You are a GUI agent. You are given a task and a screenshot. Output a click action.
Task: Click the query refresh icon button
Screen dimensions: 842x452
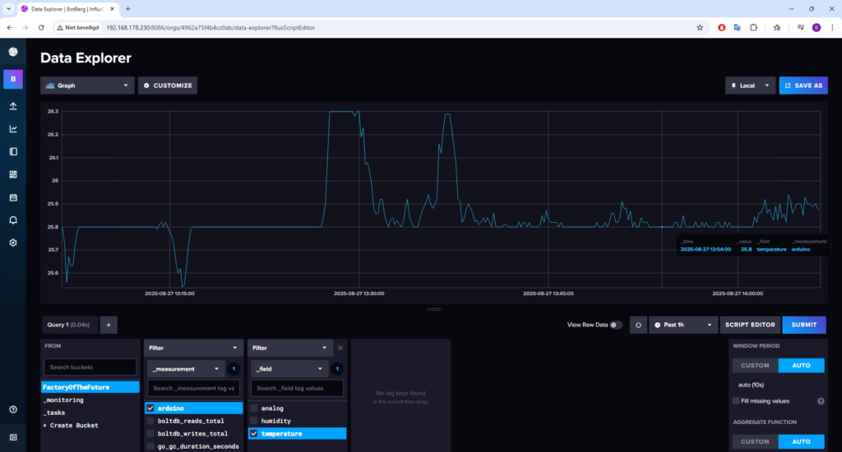coord(638,325)
